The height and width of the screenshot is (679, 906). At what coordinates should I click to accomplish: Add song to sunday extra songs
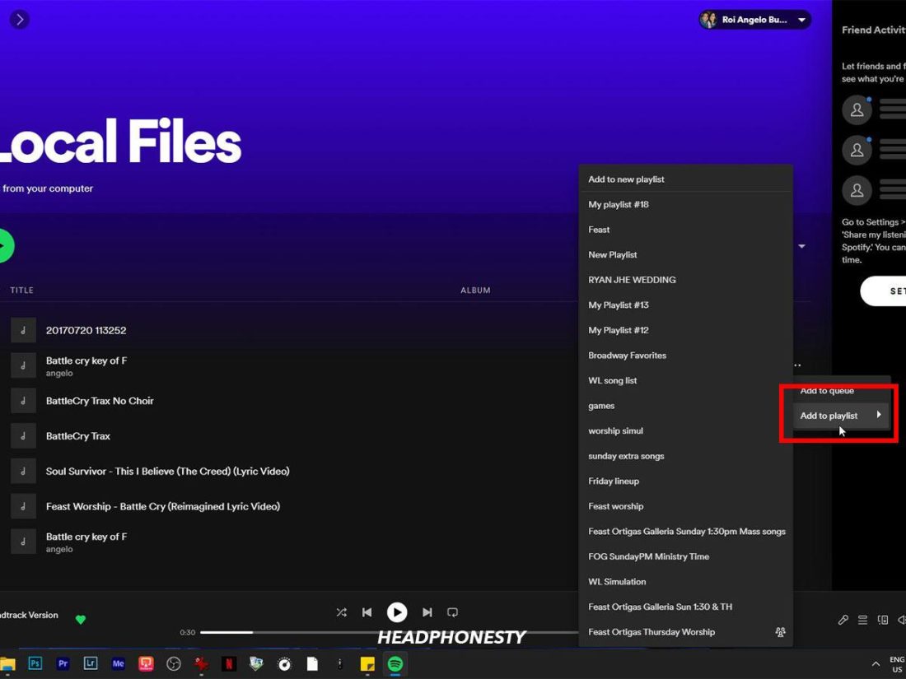685,456
